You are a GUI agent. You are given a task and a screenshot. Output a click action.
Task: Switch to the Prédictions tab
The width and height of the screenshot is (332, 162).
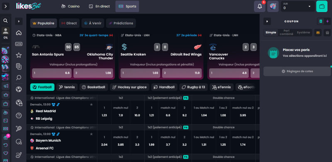coord(121,23)
